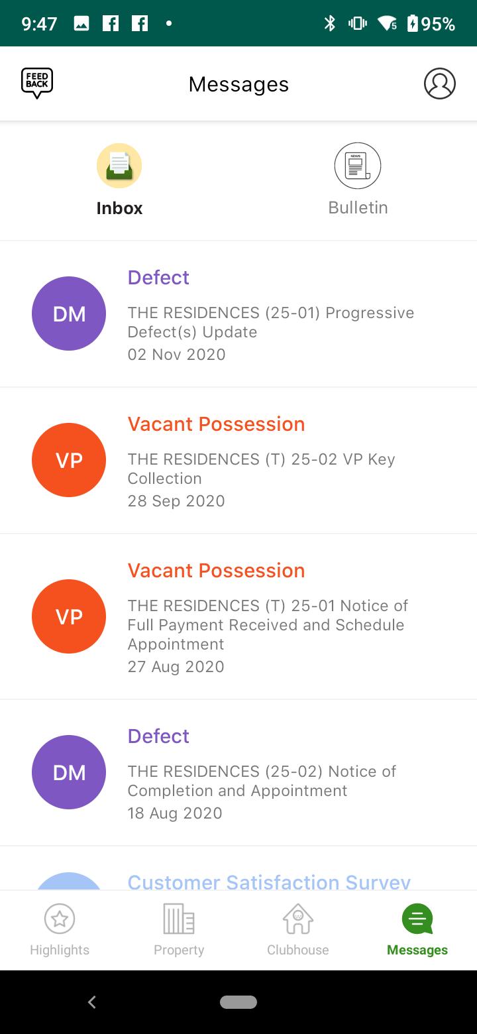Tap the Vacant Possession heading dated 27 Aug 2020
The width and height of the screenshot is (477, 1034).
click(x=216, y=571)
